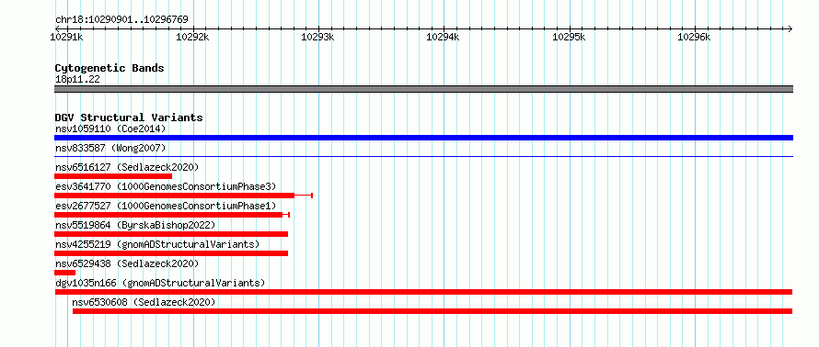Click the thick blue nsv1059110 bar
Viewport: 819px width, 347px height.
(423, 138)
